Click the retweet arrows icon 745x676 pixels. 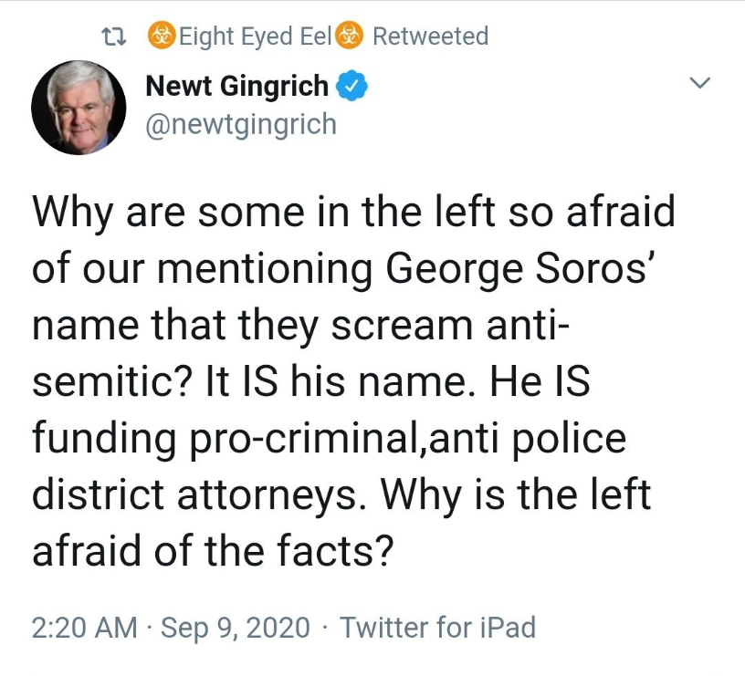pos(116,36)
